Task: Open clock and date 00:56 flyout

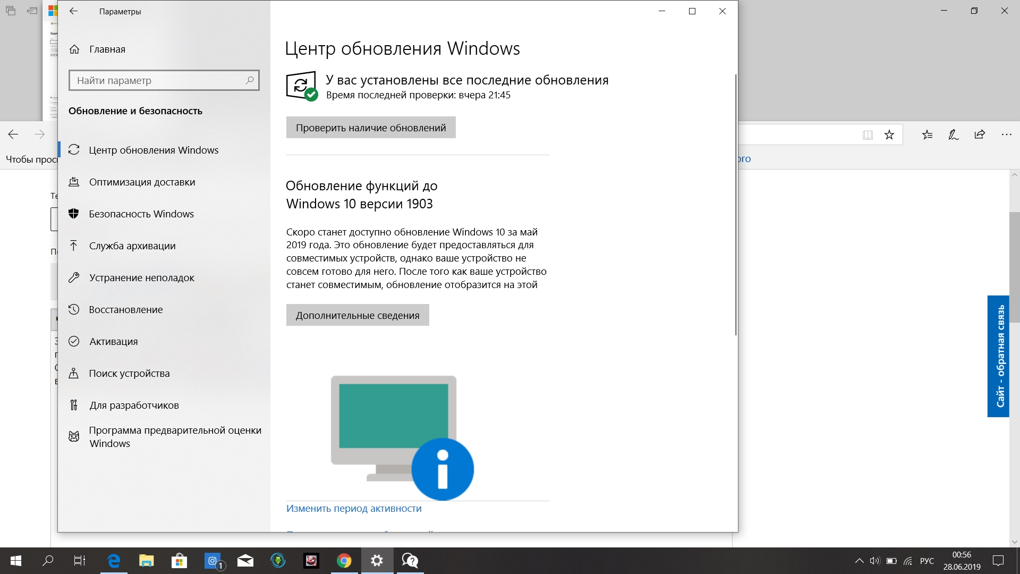Action: tap(962, 561)
